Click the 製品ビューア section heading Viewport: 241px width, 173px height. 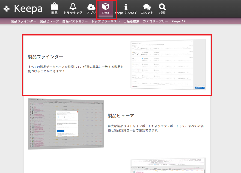121,116
